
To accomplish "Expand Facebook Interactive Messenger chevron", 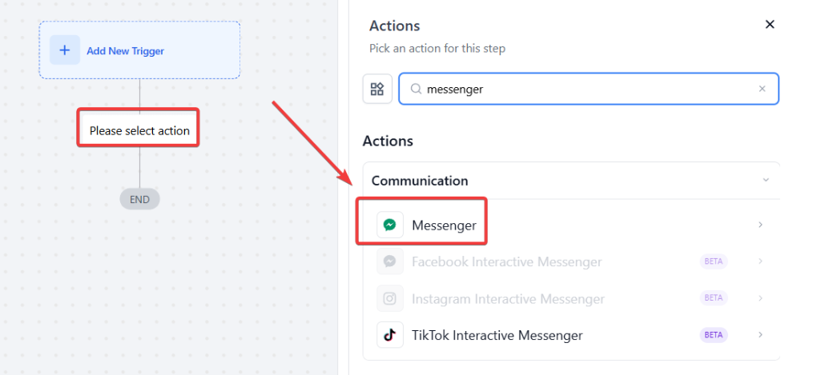I will 760,261.
